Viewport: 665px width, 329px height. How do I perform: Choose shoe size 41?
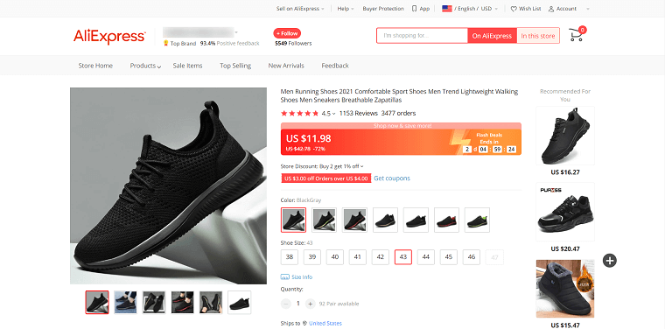[358, 257]
